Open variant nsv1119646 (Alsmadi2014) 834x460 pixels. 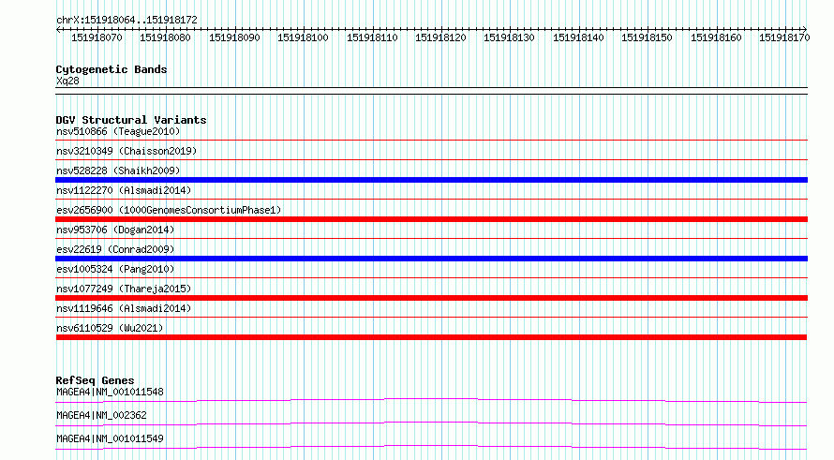click(124, 308)
